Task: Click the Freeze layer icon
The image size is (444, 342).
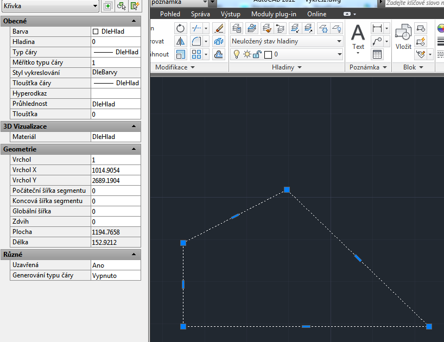Action: click(x=323, y=28)
